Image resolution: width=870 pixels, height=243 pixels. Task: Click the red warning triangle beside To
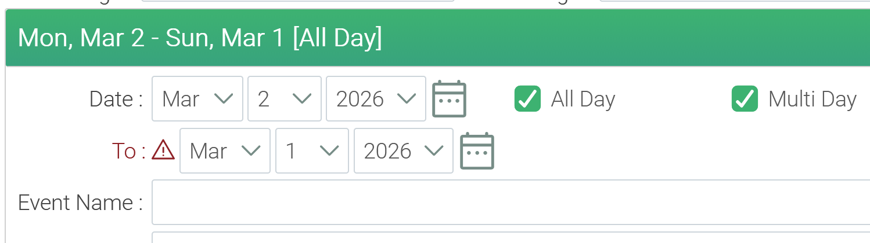click(x=163, y=151)
